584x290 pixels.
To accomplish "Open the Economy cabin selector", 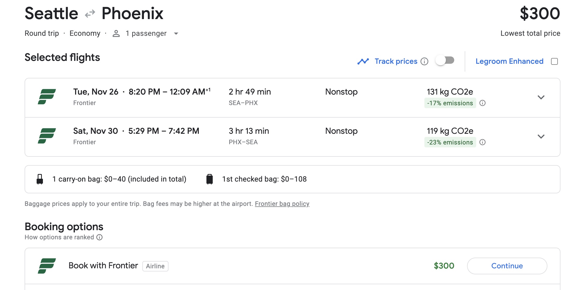I will 85,33.
